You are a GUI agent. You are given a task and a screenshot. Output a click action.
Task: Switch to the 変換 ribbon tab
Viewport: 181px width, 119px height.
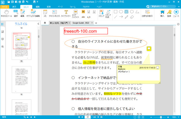[49, 7]
